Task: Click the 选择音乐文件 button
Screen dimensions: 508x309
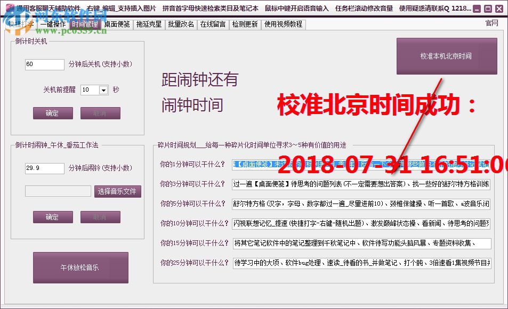Action: [117, 191]
